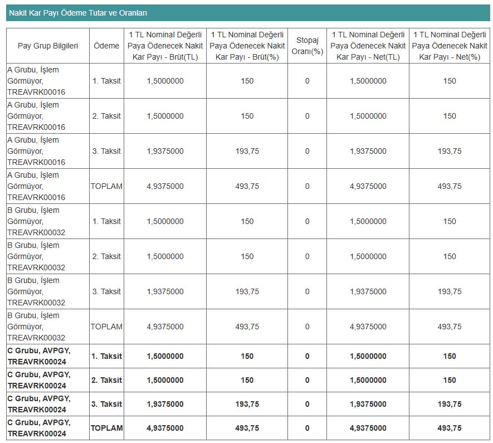Click '3. Taksit' in C Grubu row
The image size is (493, 443).
[x=106, y=404]
